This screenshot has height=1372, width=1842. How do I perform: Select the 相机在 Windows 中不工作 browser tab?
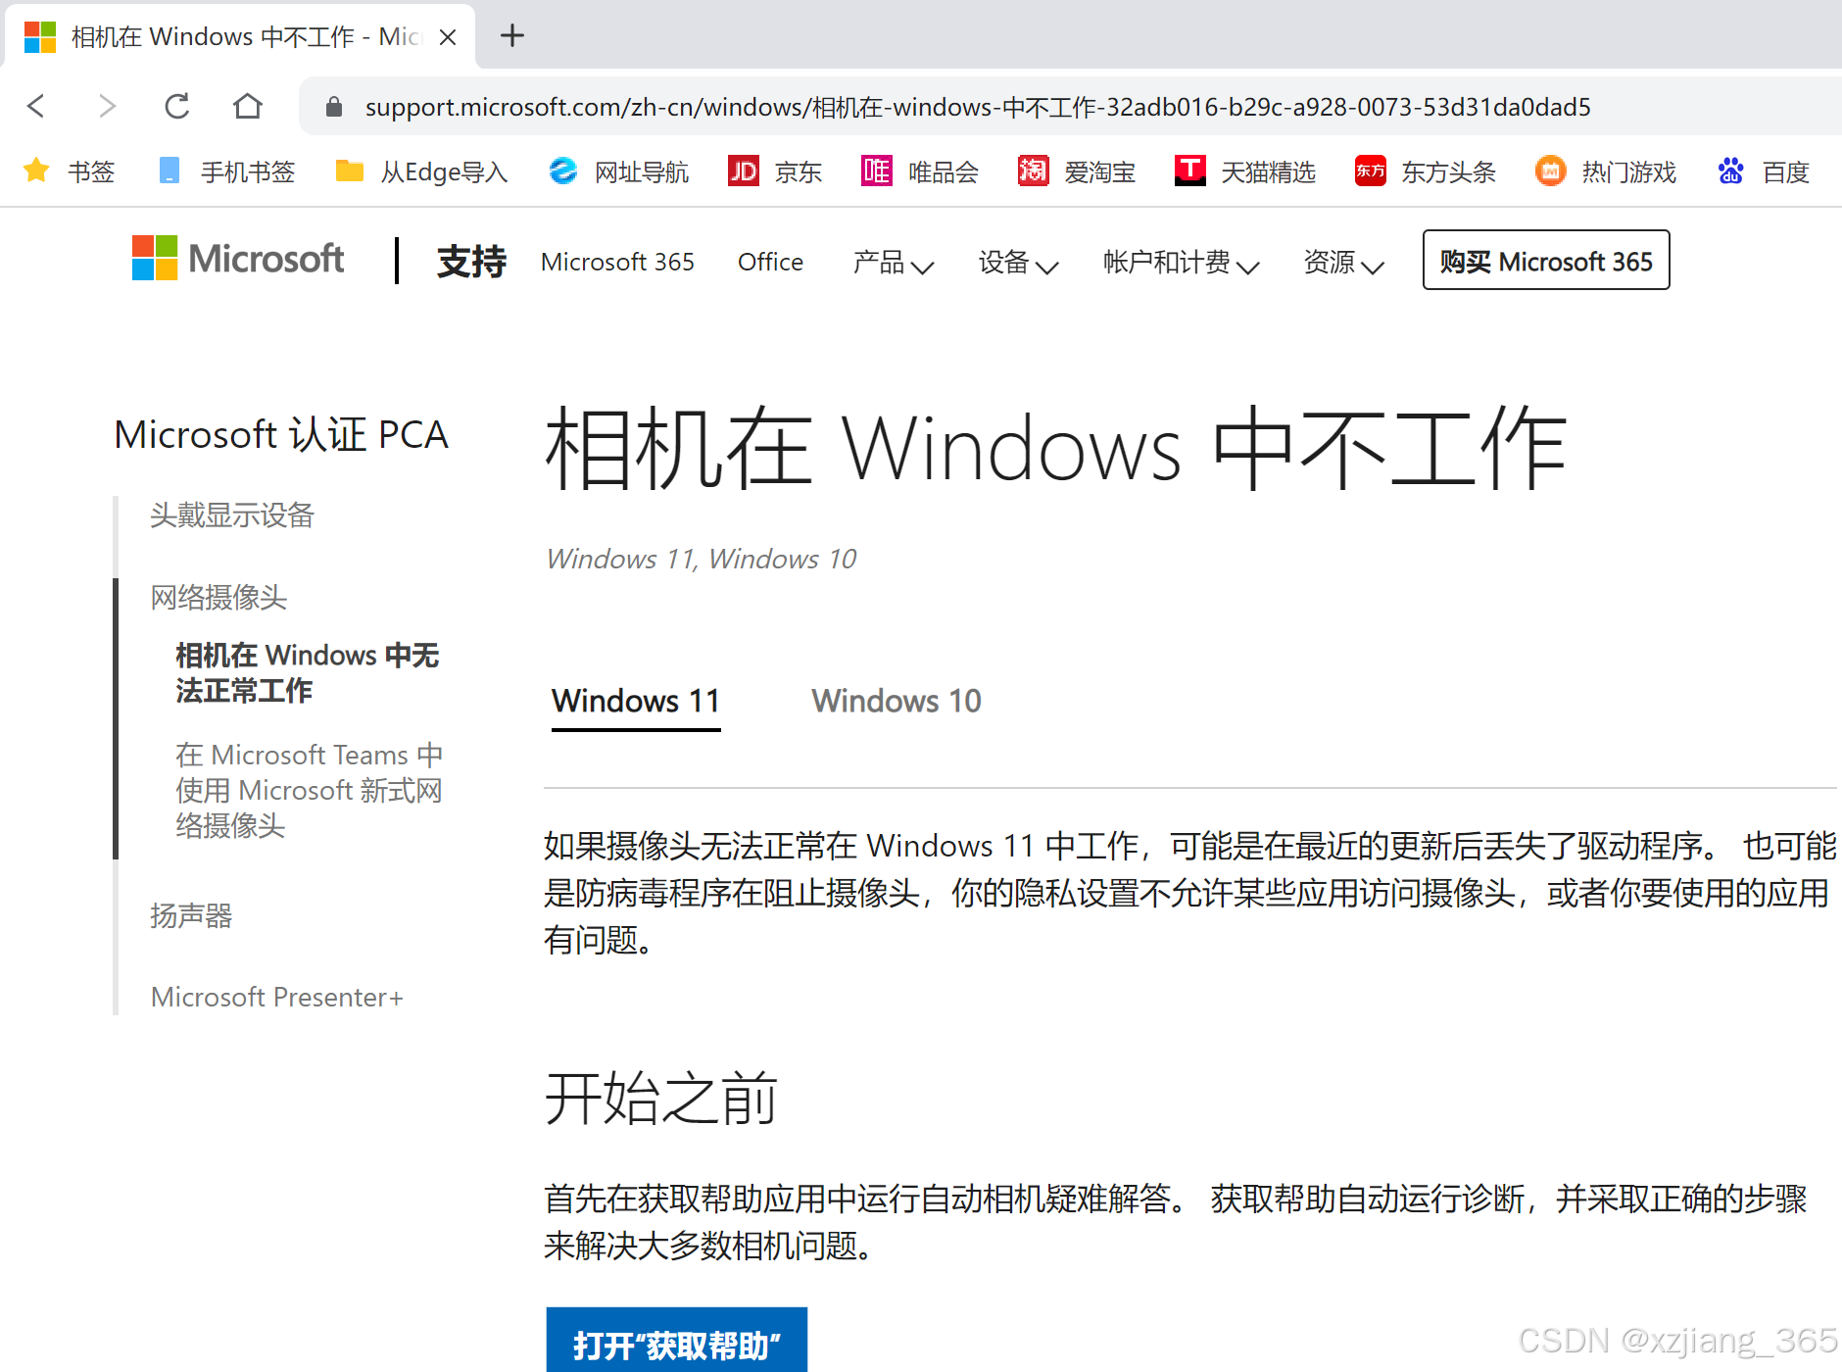click(240, 36)
